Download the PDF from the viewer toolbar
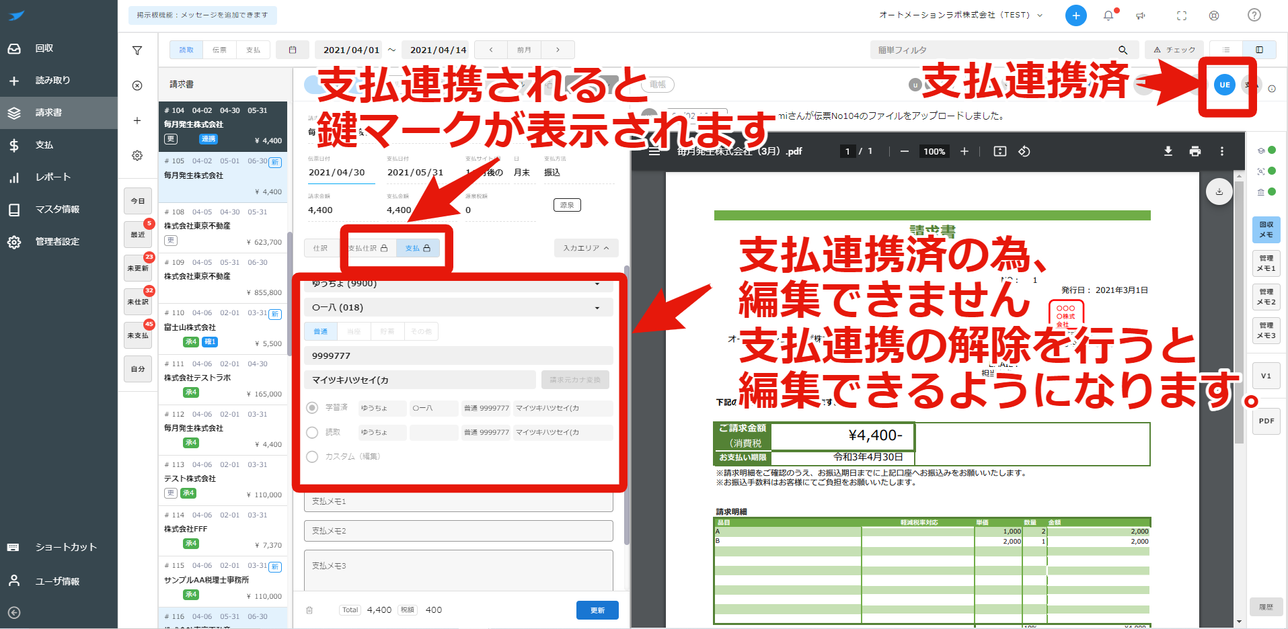This screenshot has height=629, width=1288. click(x=1168, y=151)
